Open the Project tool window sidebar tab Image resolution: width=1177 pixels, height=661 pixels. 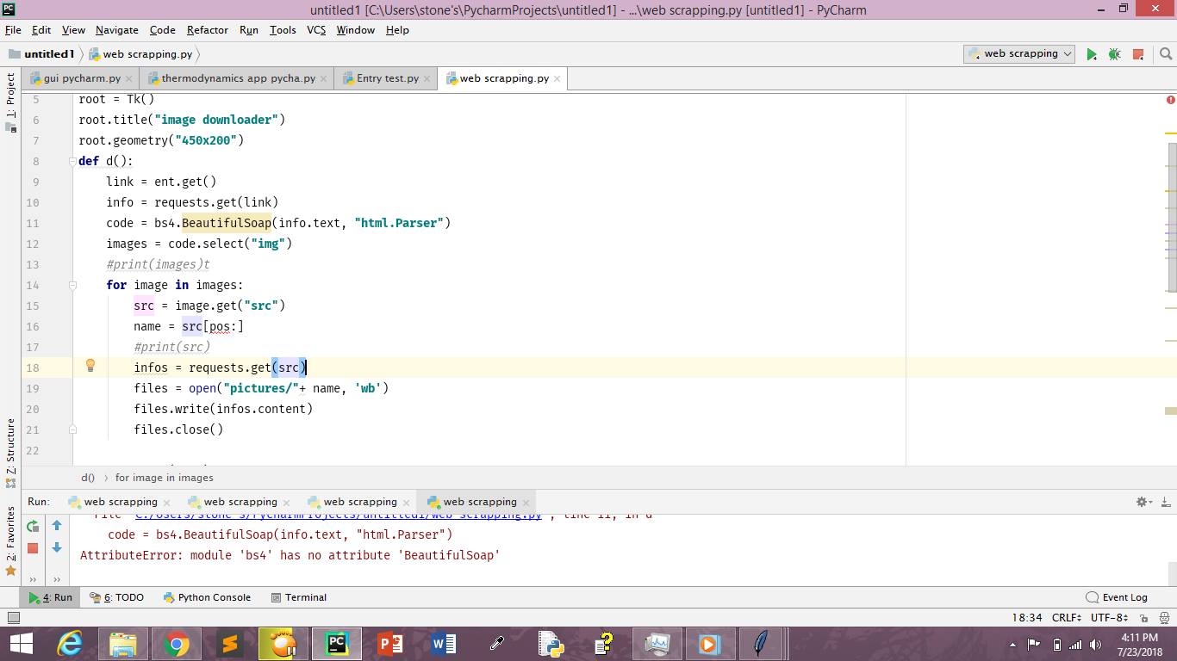[10, 102]
